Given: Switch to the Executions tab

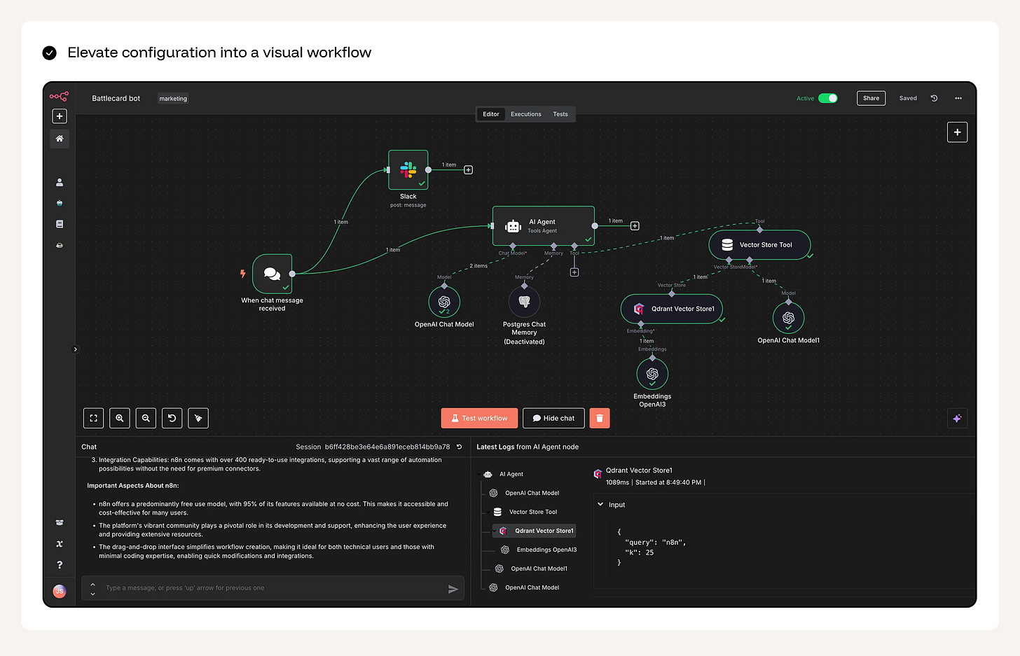Looking at the screenshot, I should coord(525,113).
